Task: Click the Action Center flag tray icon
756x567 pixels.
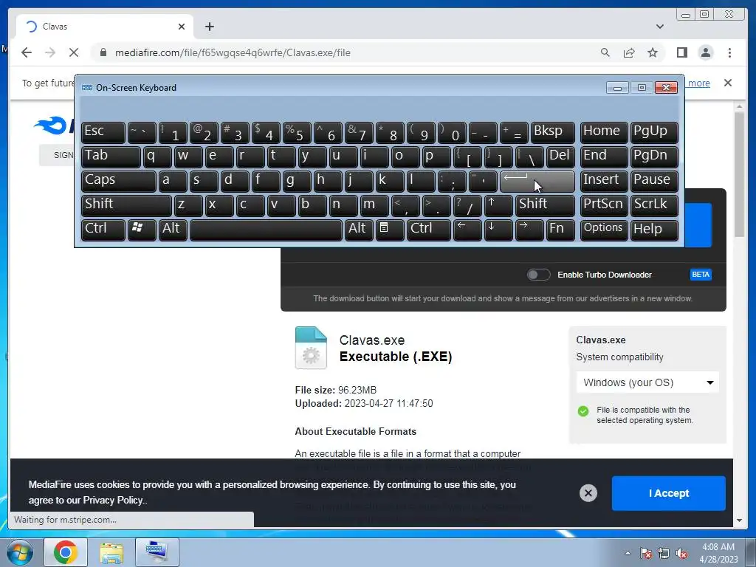Action: coord(646,553)
